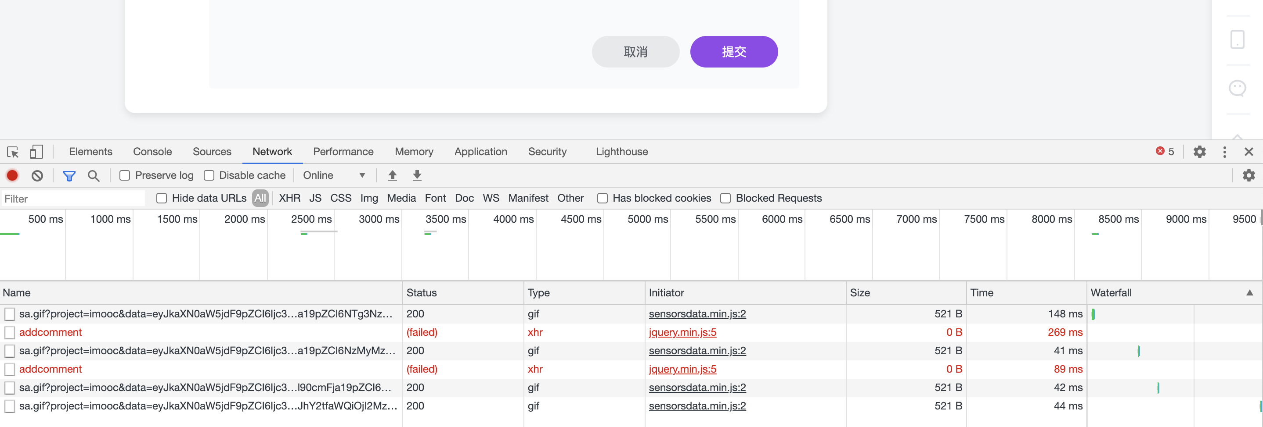Clear the network log
The height and width of the screenshot is (427, 1263).
[x=37, y=175]
